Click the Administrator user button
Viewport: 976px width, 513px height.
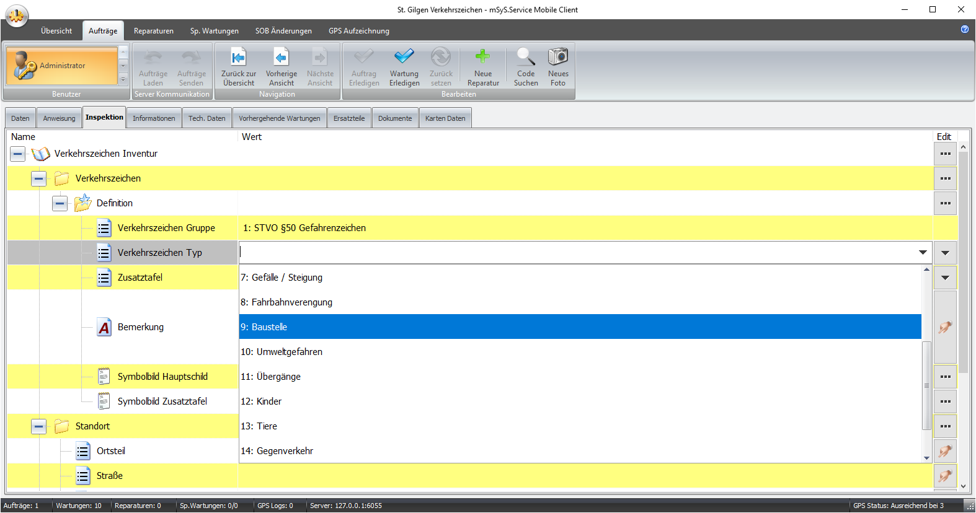62,66
